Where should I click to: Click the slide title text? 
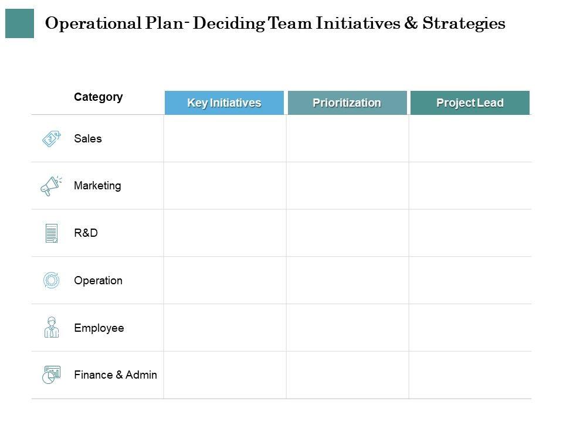pyautogui.click(x=275, y=23)
